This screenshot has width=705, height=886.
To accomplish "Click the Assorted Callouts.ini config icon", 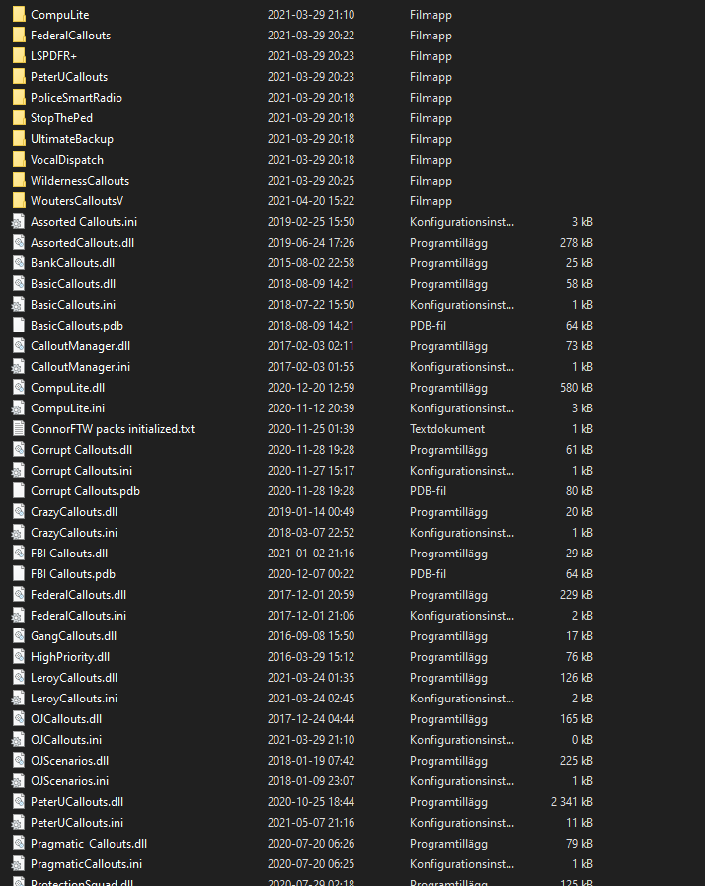I will [x=19, y=221].
